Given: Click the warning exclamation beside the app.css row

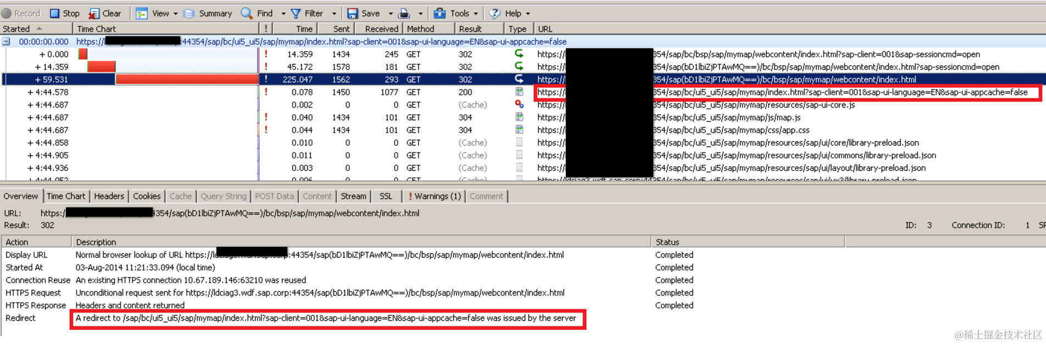Looking at the screenshot, I should [266, 129].
